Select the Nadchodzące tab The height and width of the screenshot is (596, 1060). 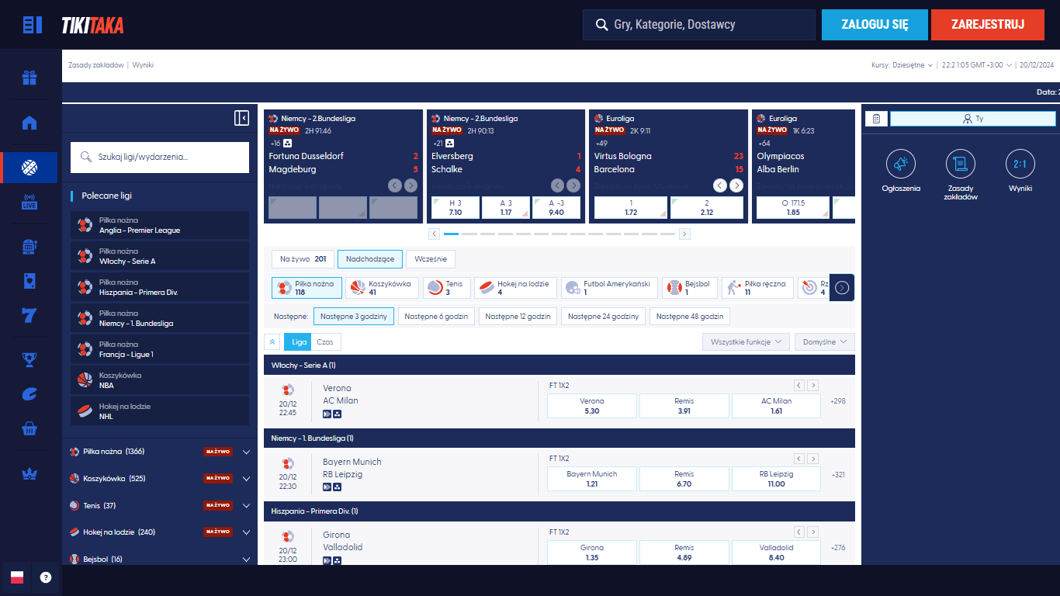tap(370, 259)
